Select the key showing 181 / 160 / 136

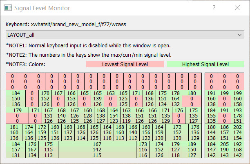pyautogui.click(x=14, y=133)
